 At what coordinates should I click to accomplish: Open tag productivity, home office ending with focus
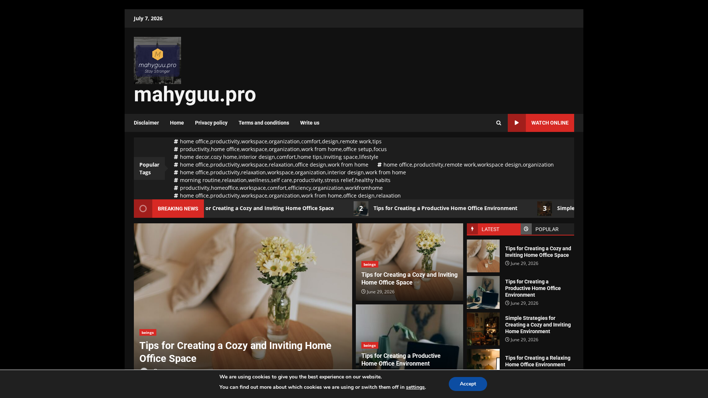280,149
